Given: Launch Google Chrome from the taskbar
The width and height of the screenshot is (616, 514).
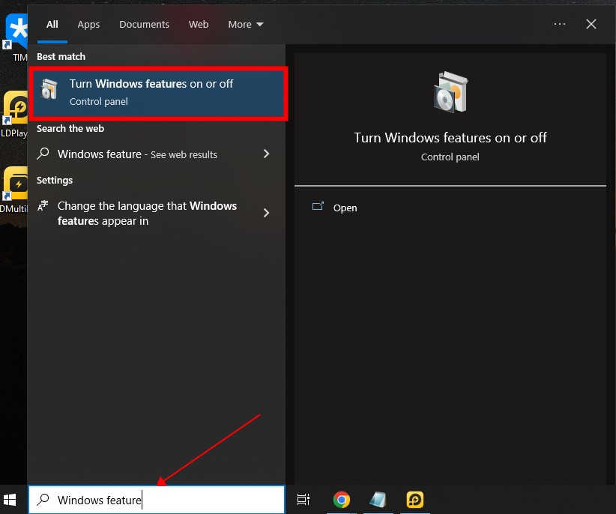Looking at the screenshot, I should (342, 500).
